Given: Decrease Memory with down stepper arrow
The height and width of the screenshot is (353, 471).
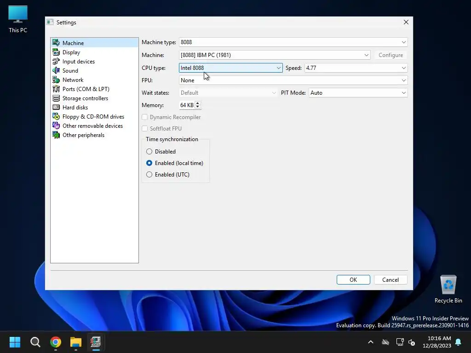Looking at the screenshot, I should click(197, 107).
